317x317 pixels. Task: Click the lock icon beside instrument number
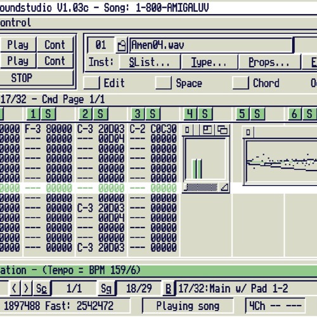tap(122, 45)
